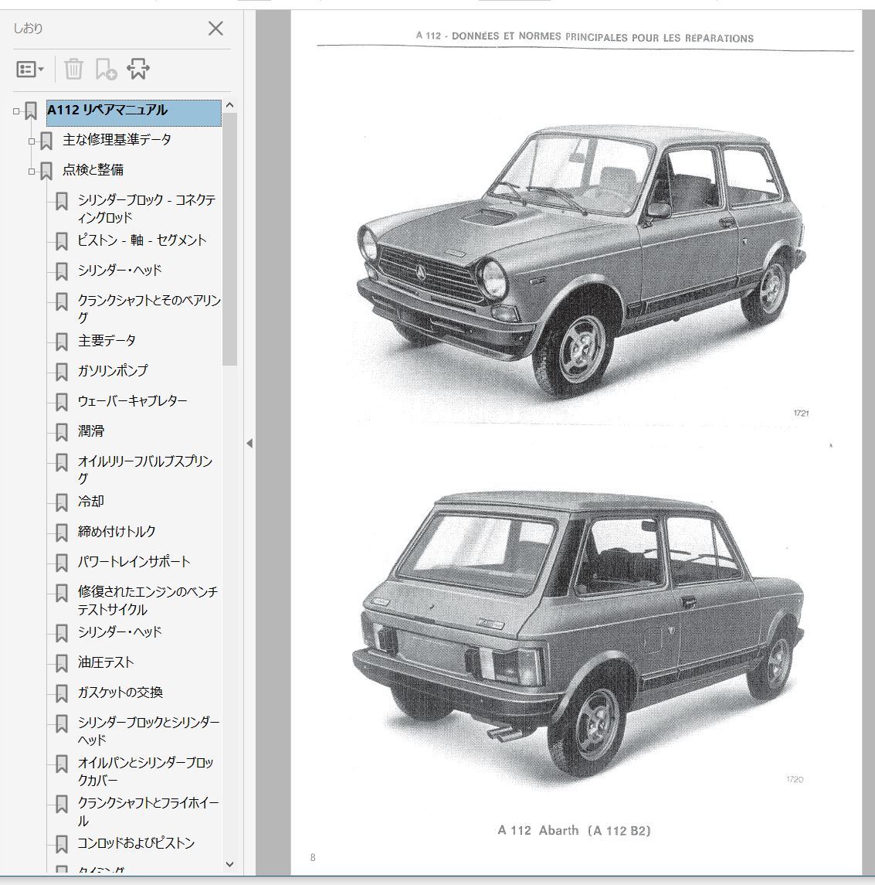Open the 主な修理基準データ bookmark
The width and height of the screenshot is (875, 885).
click(117, 140)
